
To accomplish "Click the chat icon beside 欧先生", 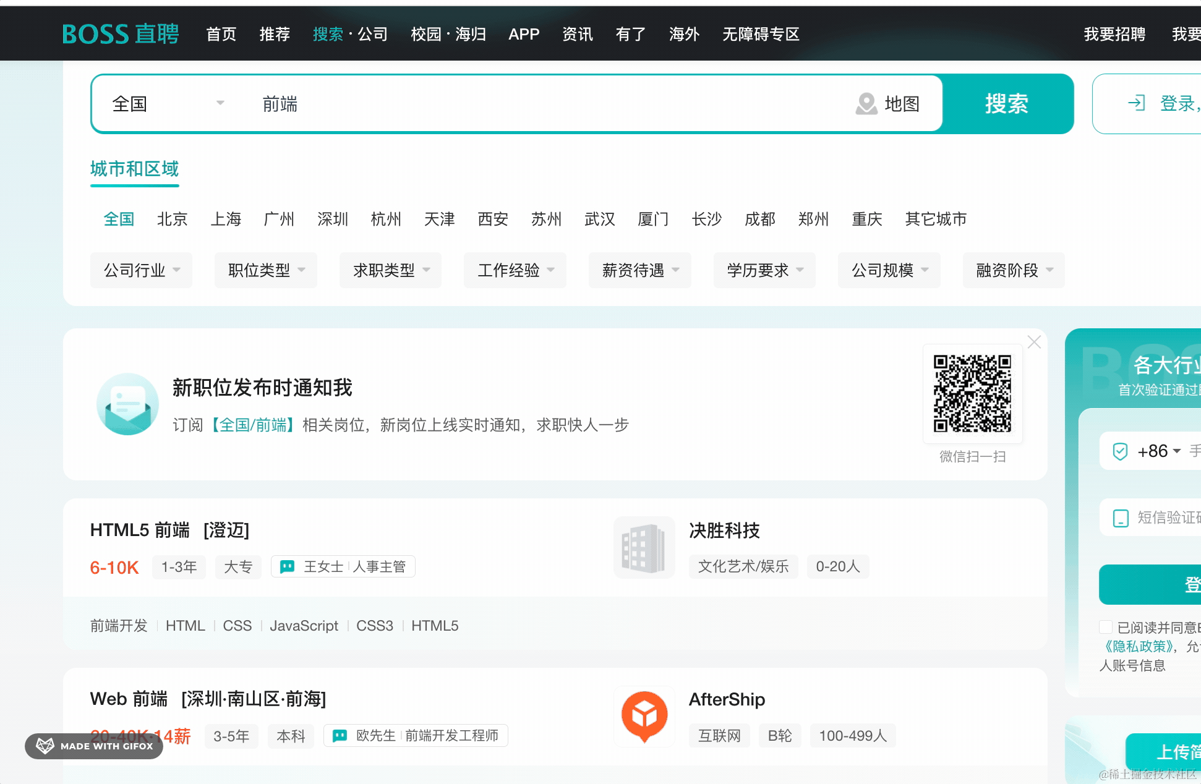I will pyautogui.click(x=340, y=736).
